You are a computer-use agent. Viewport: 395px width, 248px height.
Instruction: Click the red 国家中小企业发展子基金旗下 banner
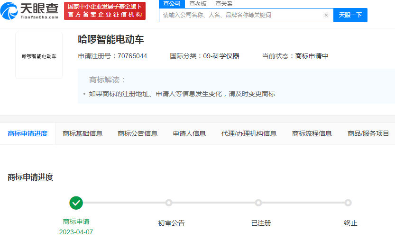(x=105, y=11)
